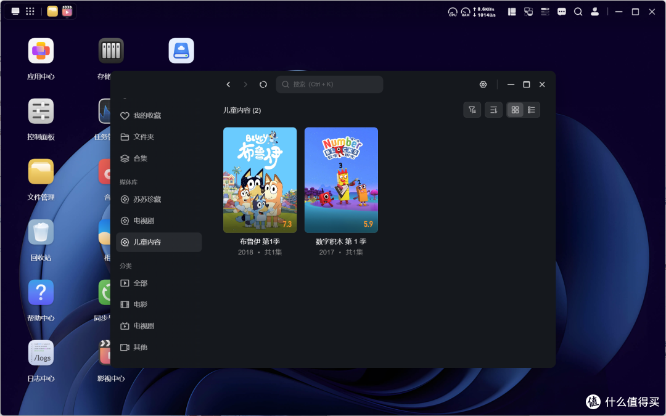Open the task list icon in top bar
Screen dimensions: 666x416
tap(545, 12)
